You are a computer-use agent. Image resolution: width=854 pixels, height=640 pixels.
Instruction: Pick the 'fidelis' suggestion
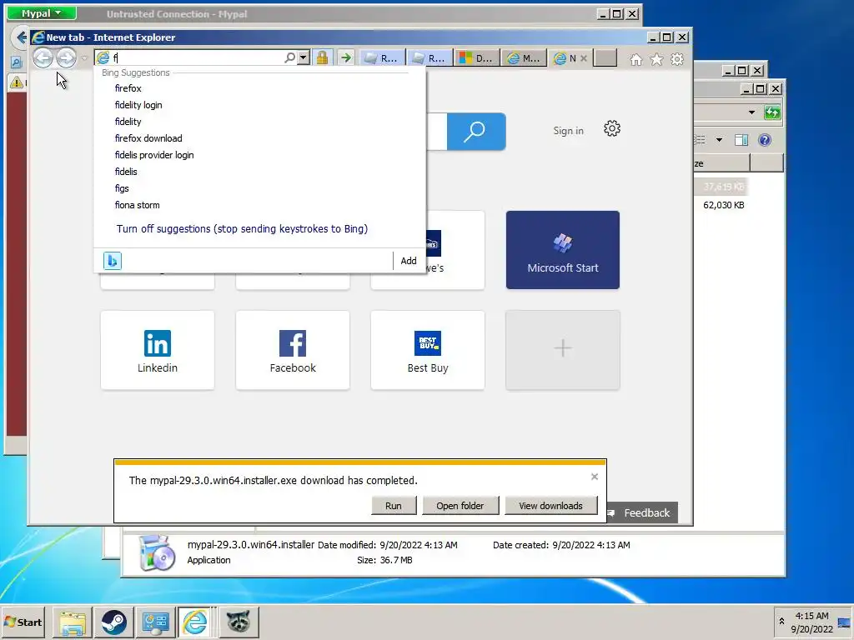[x=126, y=172]
